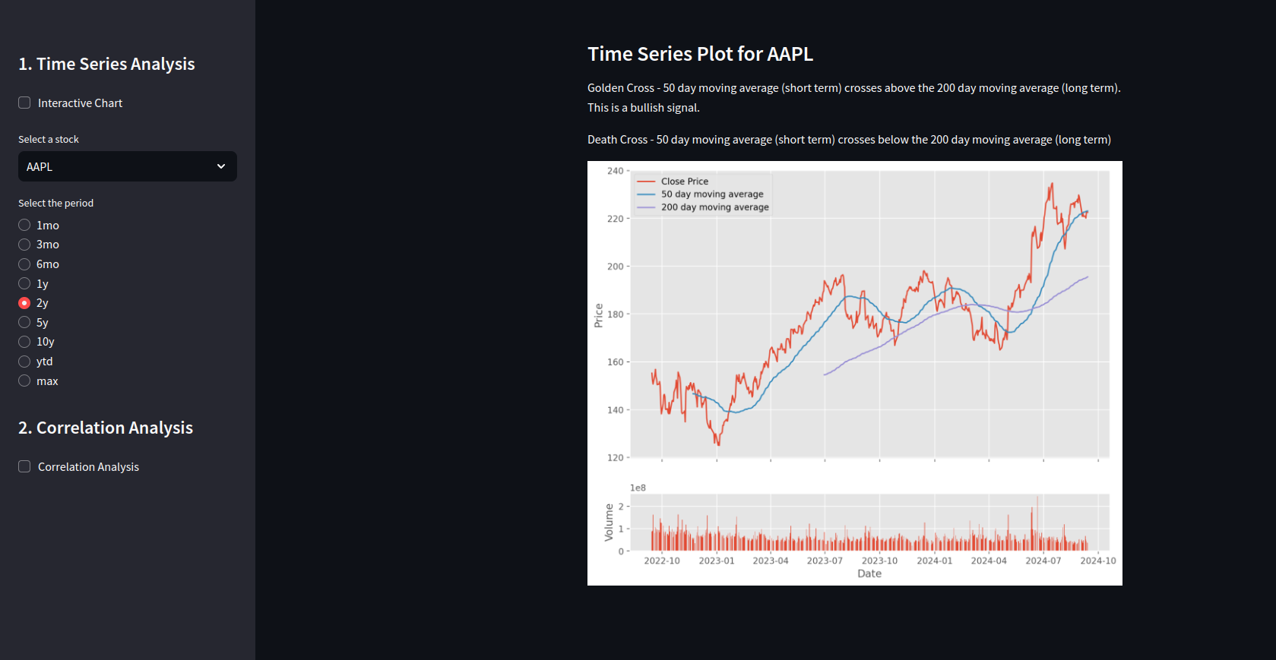The width and height of the screenshot is (1276, 660).
Task: Pick the 1y period option
Action: [24, 284]
